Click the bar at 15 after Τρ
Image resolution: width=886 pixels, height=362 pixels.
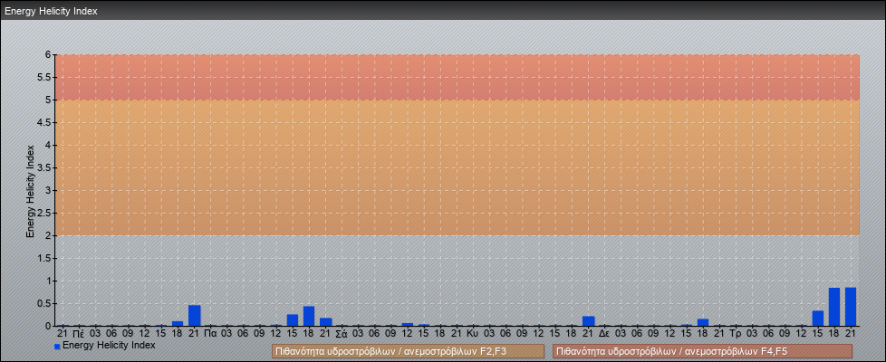coord(818,318)
